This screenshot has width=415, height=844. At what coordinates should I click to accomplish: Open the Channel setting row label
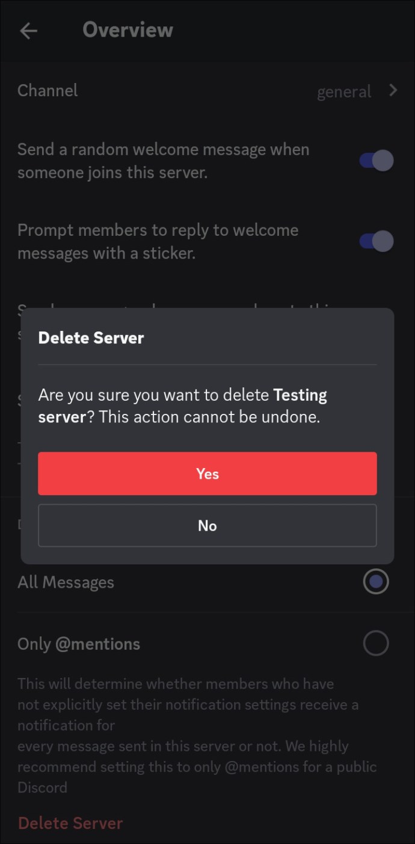[48, 91]
